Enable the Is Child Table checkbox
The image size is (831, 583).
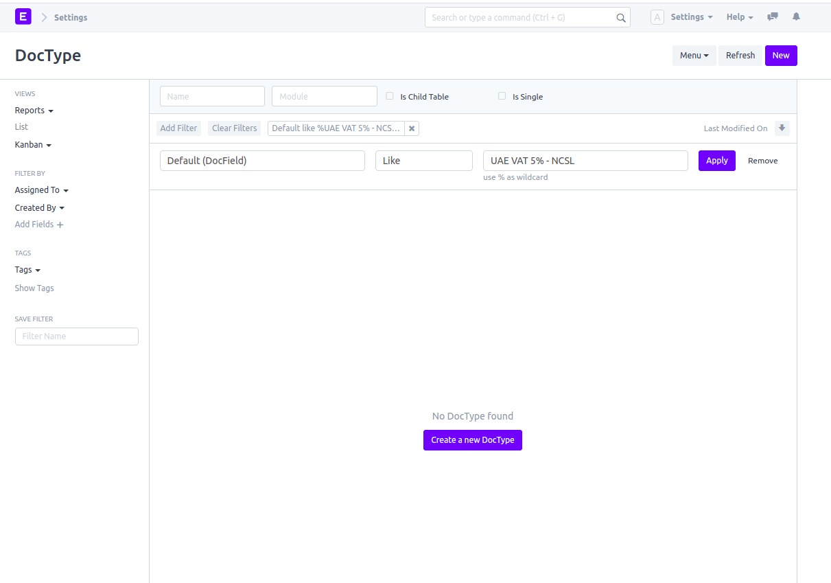[389, 96]
